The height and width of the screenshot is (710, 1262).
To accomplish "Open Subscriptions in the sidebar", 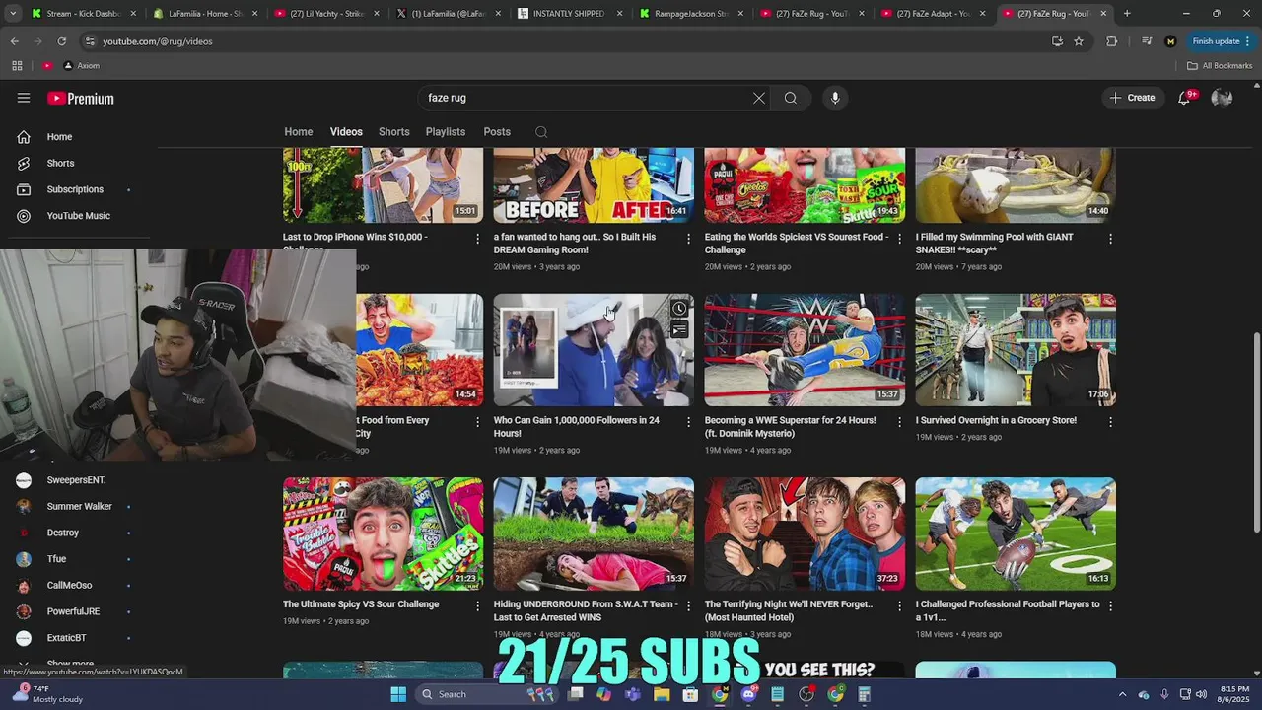I will (x=74, y=189).
